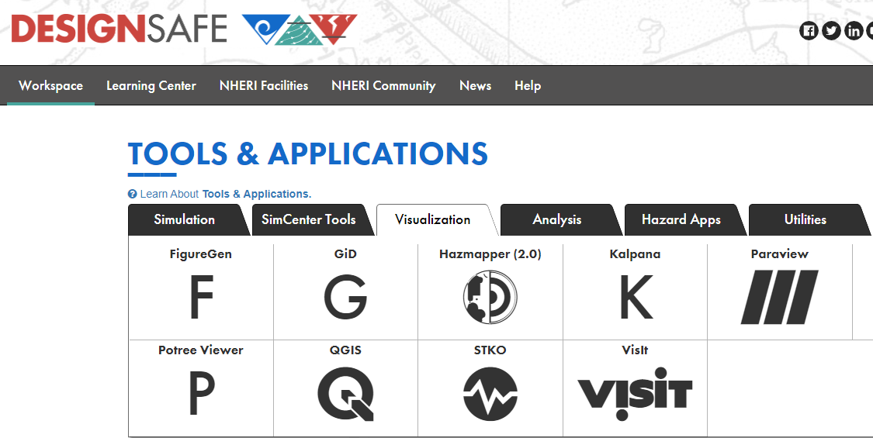Viewport: 873px width, 438px height.
Task: Open the NHERI Facilities menu
Action: pyautogui.click(x=264, y=86)
